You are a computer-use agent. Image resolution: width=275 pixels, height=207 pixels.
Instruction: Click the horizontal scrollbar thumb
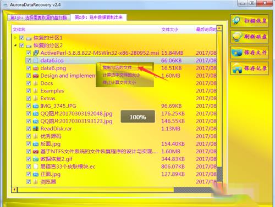[x=96, y=190]
